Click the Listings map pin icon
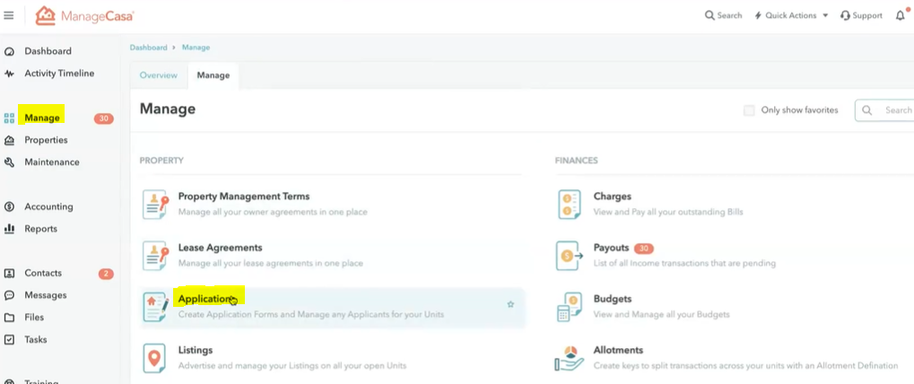The width and height of the screenshot is (914, 384). click(x=155, y=358)
